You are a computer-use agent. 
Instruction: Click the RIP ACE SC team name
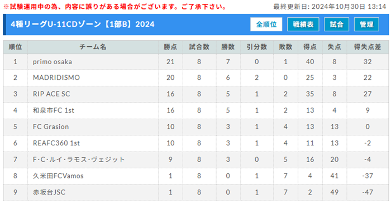point(51,94)
